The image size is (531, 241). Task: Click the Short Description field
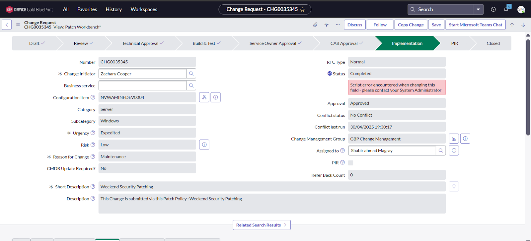pyautogui.click(x=272, y=187)
